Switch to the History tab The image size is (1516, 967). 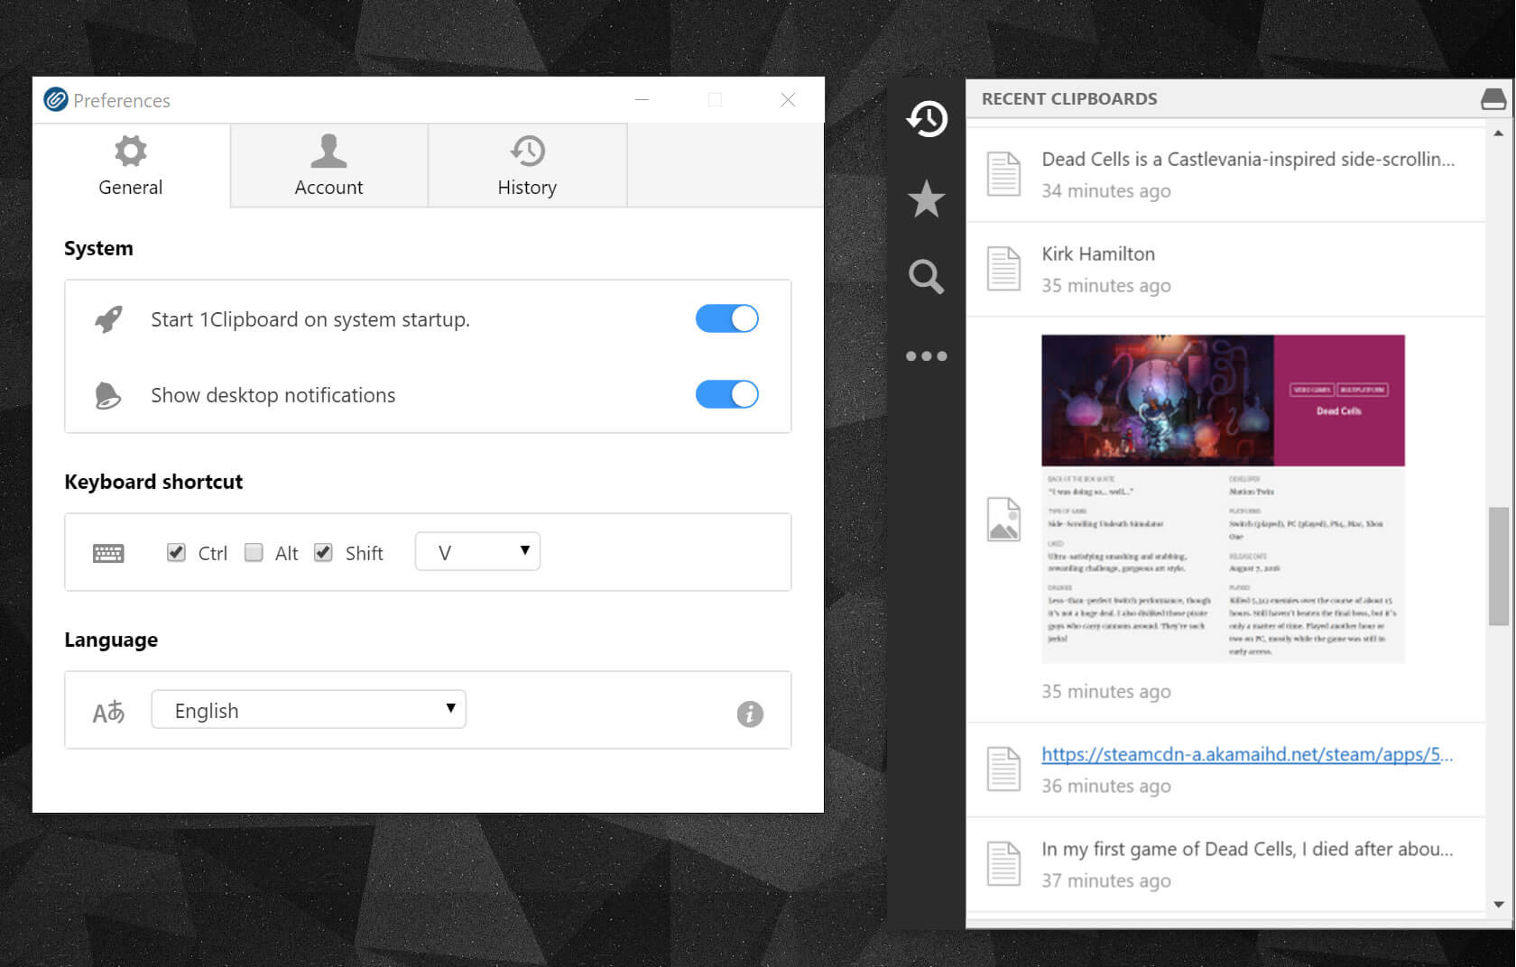pyautogui.click(x=528, y=165)
